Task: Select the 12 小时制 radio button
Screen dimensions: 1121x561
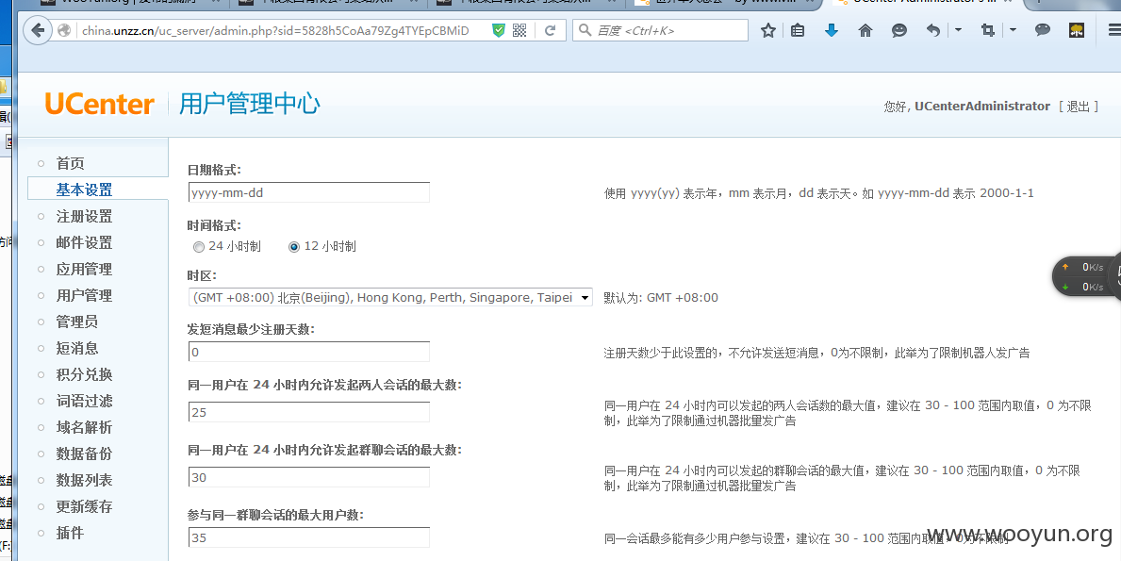Action: tap(294, 247)
